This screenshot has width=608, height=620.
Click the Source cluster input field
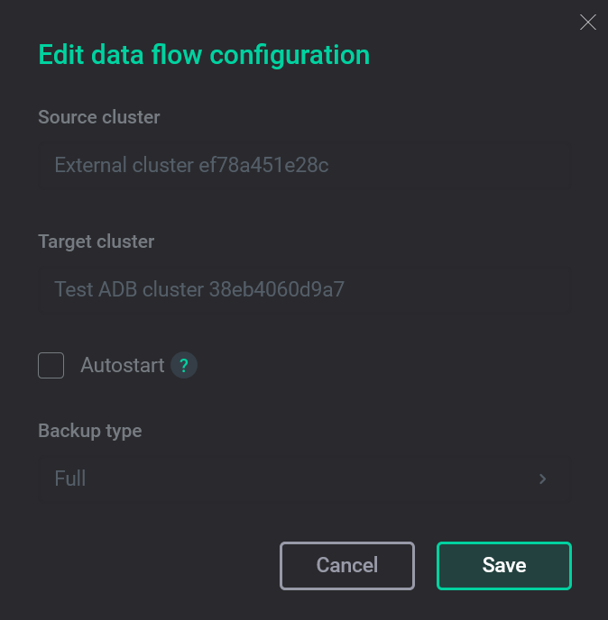[303, 165]
